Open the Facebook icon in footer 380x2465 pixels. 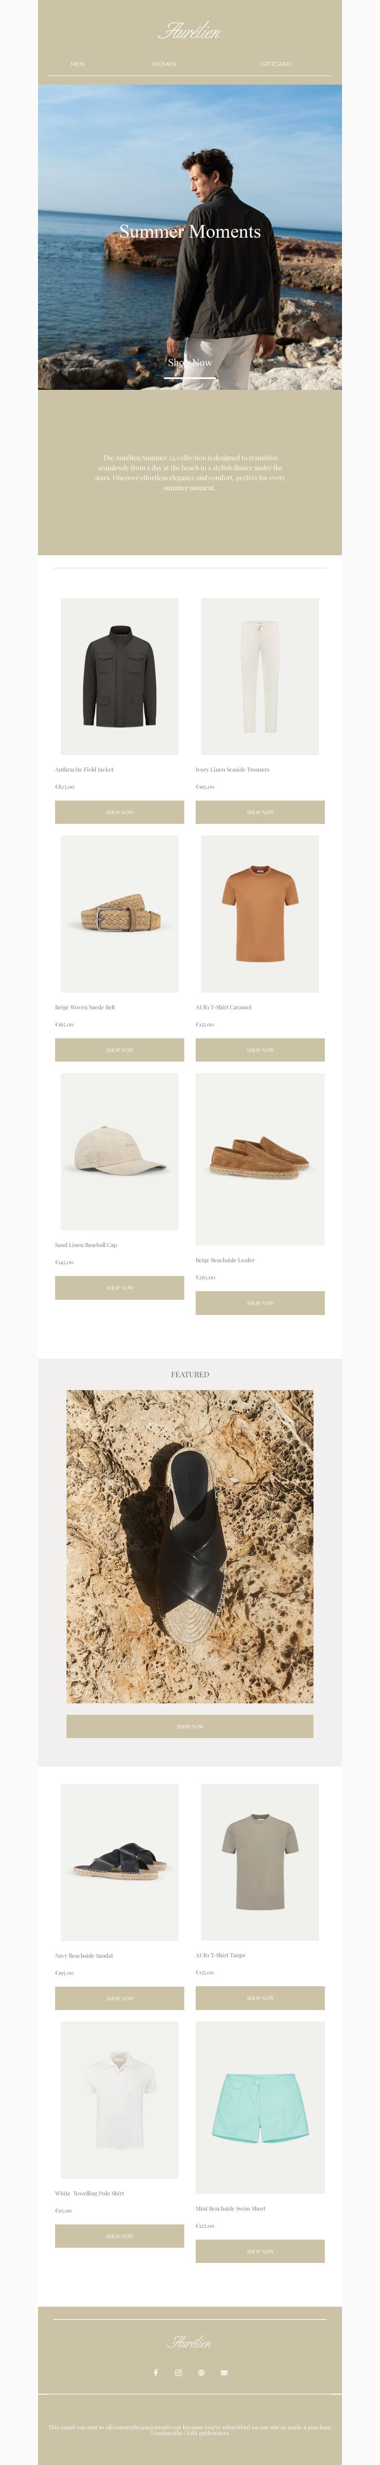tap(155, 2372)
